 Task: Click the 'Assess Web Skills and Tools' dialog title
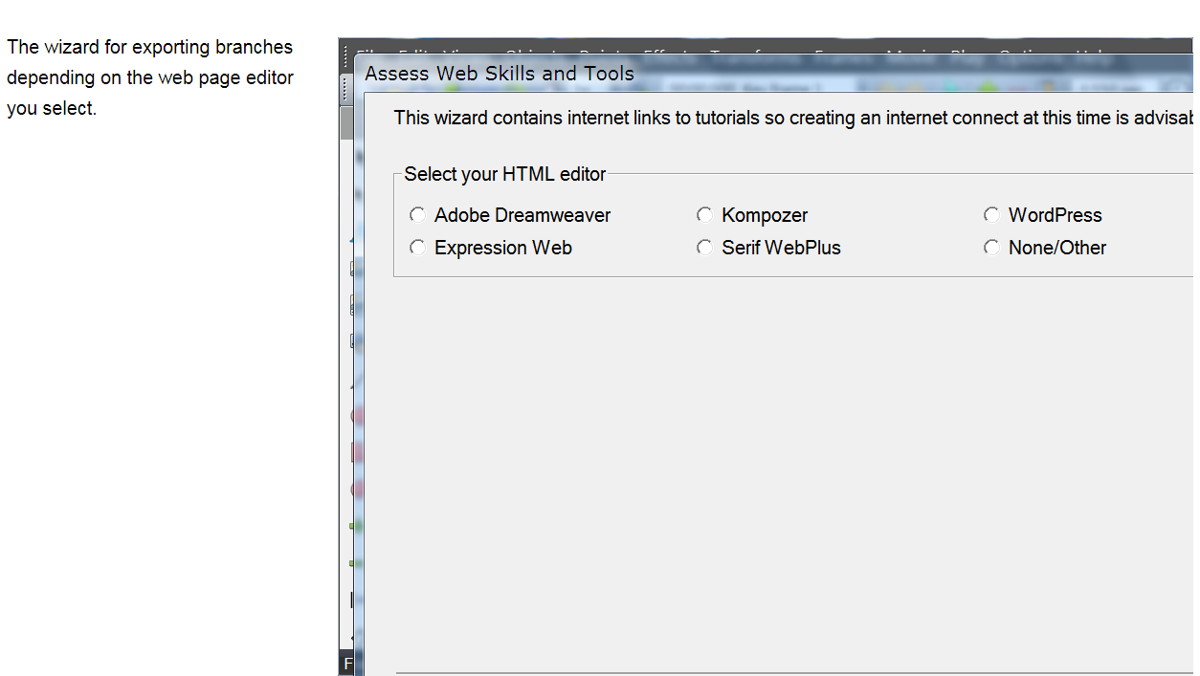tap(500, 74)
